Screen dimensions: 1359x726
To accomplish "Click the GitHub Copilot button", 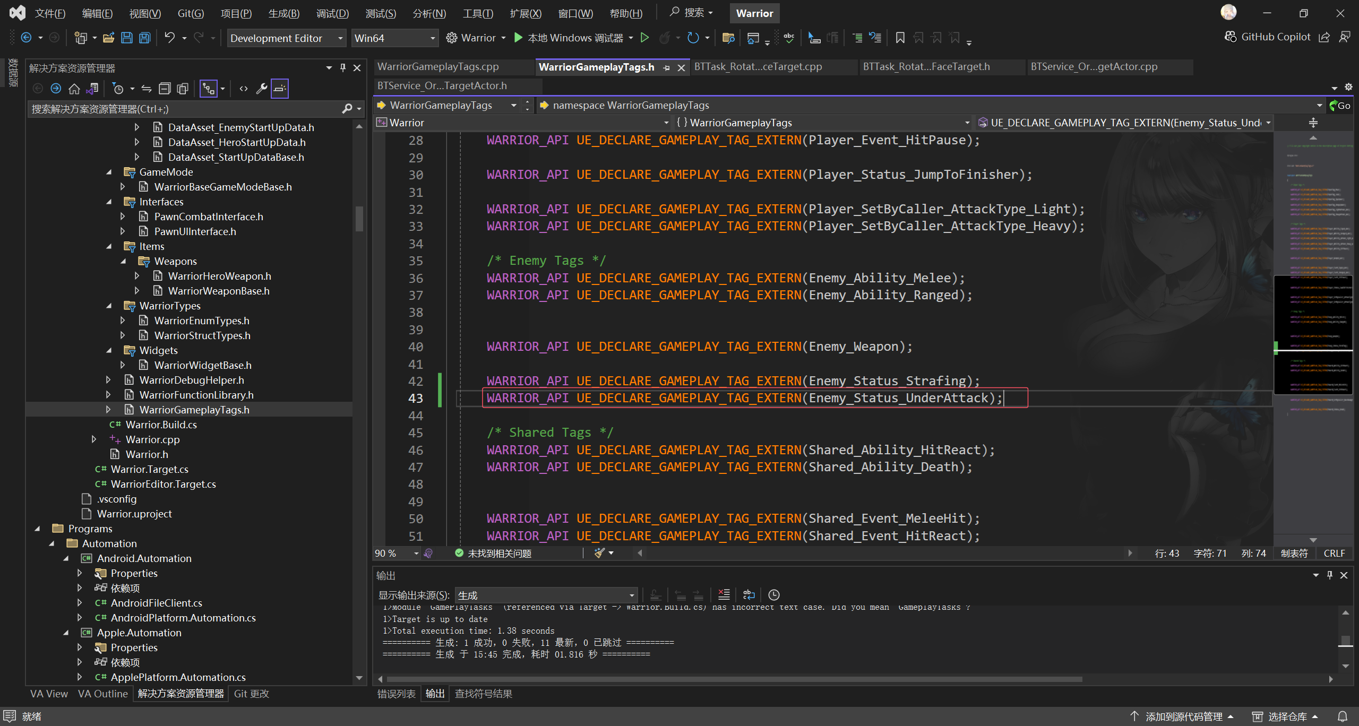I will tap(1268, 37).
